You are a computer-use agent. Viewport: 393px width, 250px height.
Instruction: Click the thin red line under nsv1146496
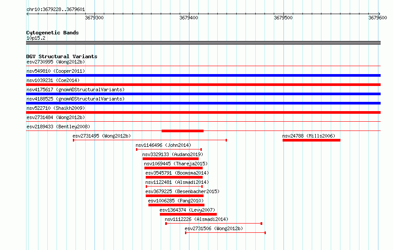tap(169, 149)
